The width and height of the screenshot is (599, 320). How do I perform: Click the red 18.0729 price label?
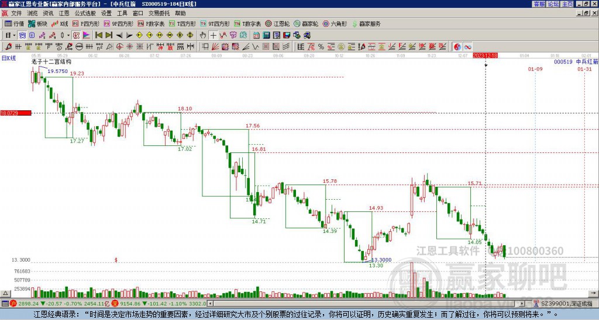pyautogui.click(x=15, y=113)
